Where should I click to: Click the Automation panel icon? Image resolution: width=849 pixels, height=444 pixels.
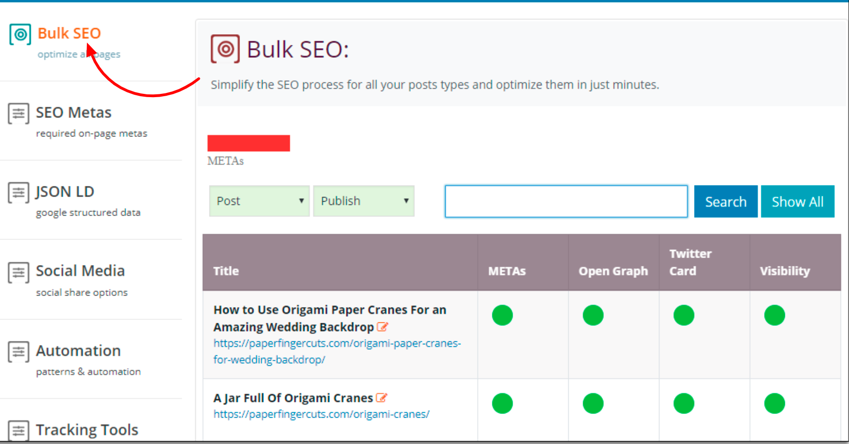(x=18, y=352)
